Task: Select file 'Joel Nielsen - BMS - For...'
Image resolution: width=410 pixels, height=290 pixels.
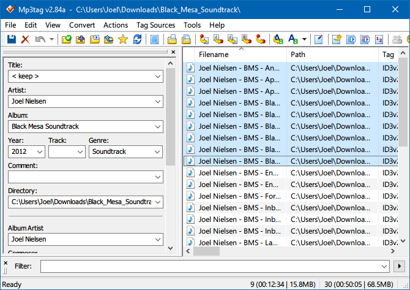Action: [291, 196]
